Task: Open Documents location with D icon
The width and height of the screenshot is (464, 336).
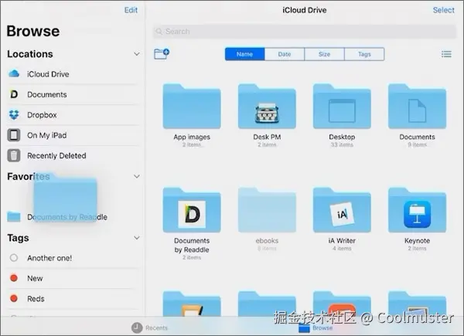Action: pyautogui.click(x=73, y=94)
